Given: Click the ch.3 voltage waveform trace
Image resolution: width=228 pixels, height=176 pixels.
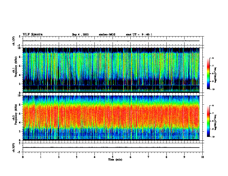Looking at the screenshot, I should point(111,148).
